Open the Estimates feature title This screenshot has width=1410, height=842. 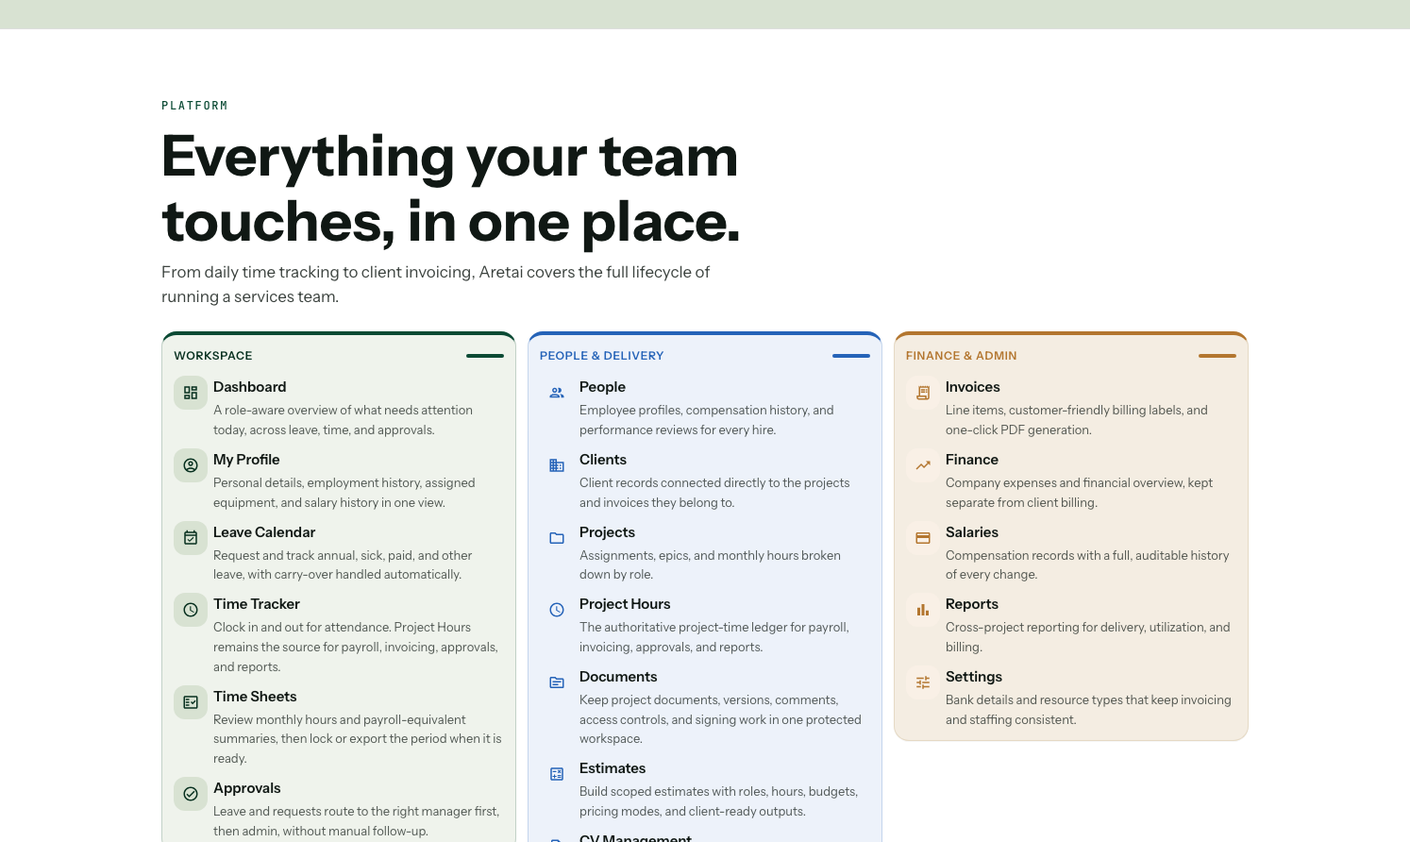(x=613, y=768)
